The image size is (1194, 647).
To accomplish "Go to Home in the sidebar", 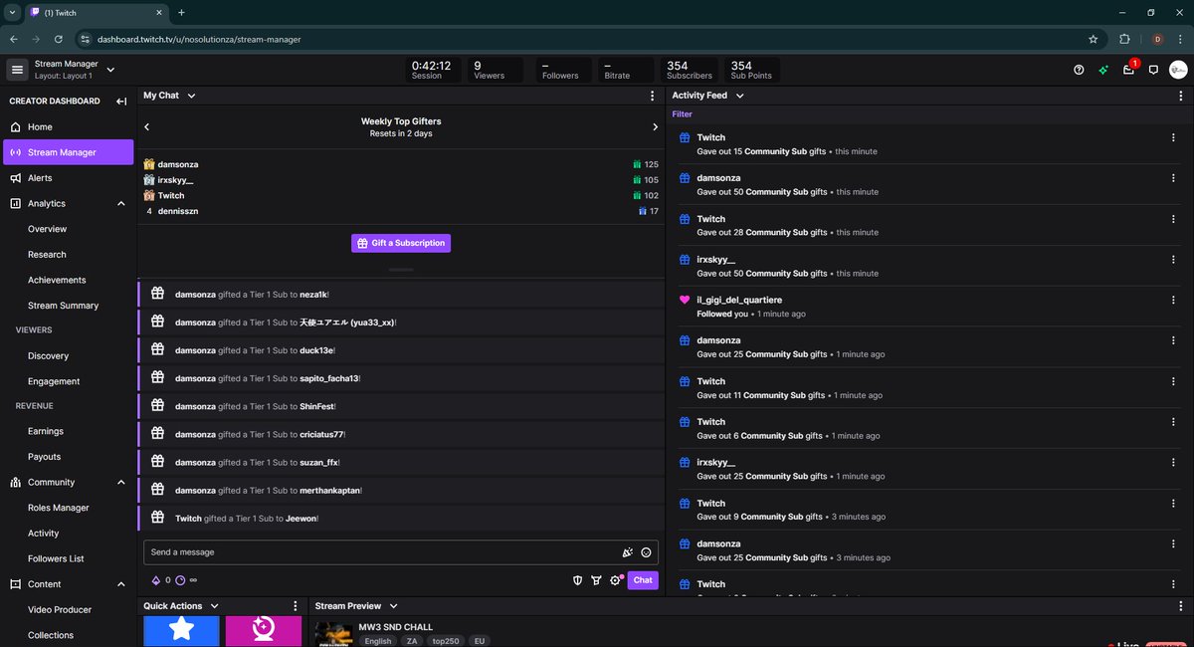I will [68, 127].
